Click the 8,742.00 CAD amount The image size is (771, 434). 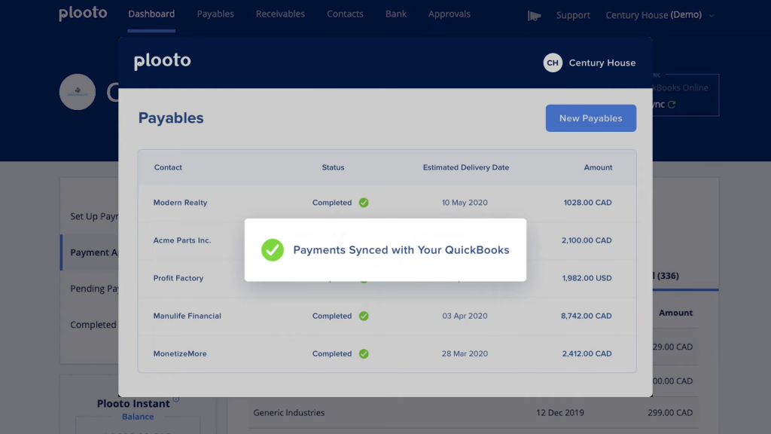click(586, 316)
